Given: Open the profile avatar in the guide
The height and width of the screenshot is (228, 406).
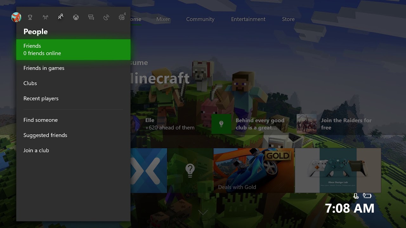Looking at the screenshot, I should (x=16, y=17).
